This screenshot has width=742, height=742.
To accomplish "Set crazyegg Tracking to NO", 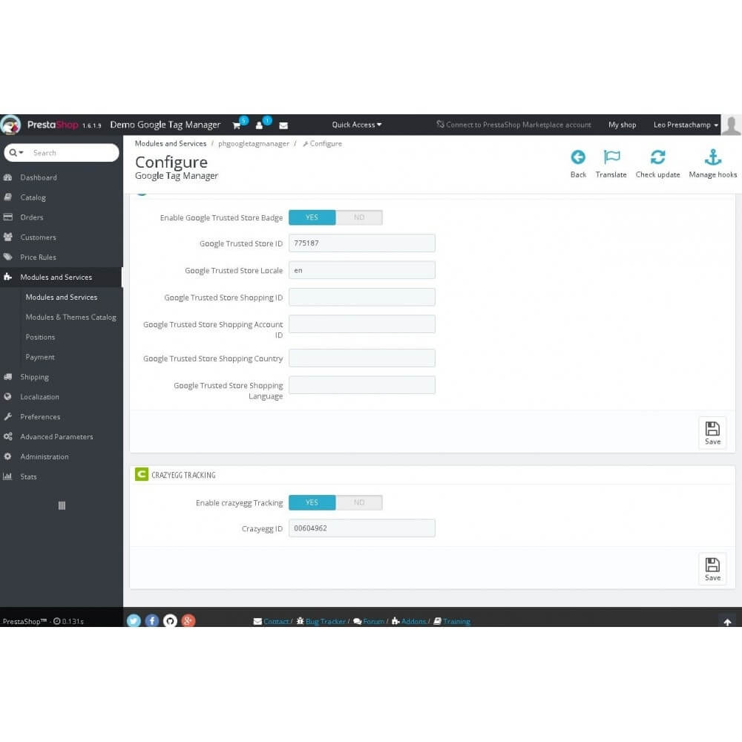I will point(358,502).
